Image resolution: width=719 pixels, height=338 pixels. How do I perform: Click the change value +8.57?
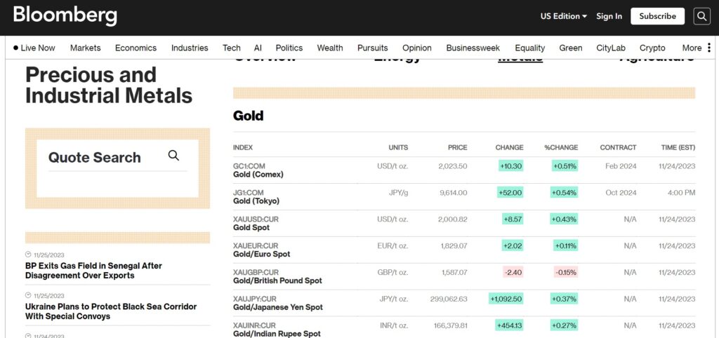point(513,219)
